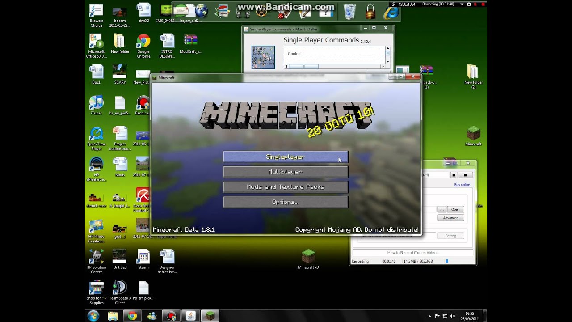This screenshot has height=322, width=572.
Task: Launch Steam from the desktop
Action: coord(143,260)
